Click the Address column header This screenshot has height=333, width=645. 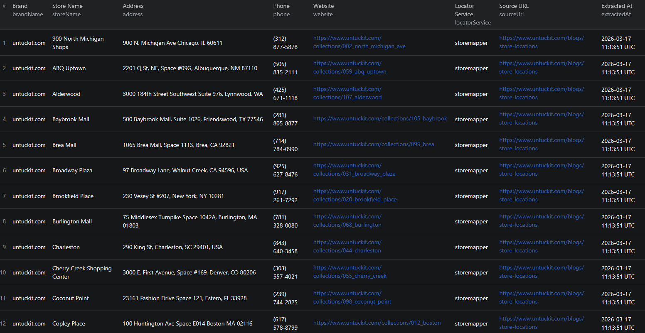click(133, 6)
